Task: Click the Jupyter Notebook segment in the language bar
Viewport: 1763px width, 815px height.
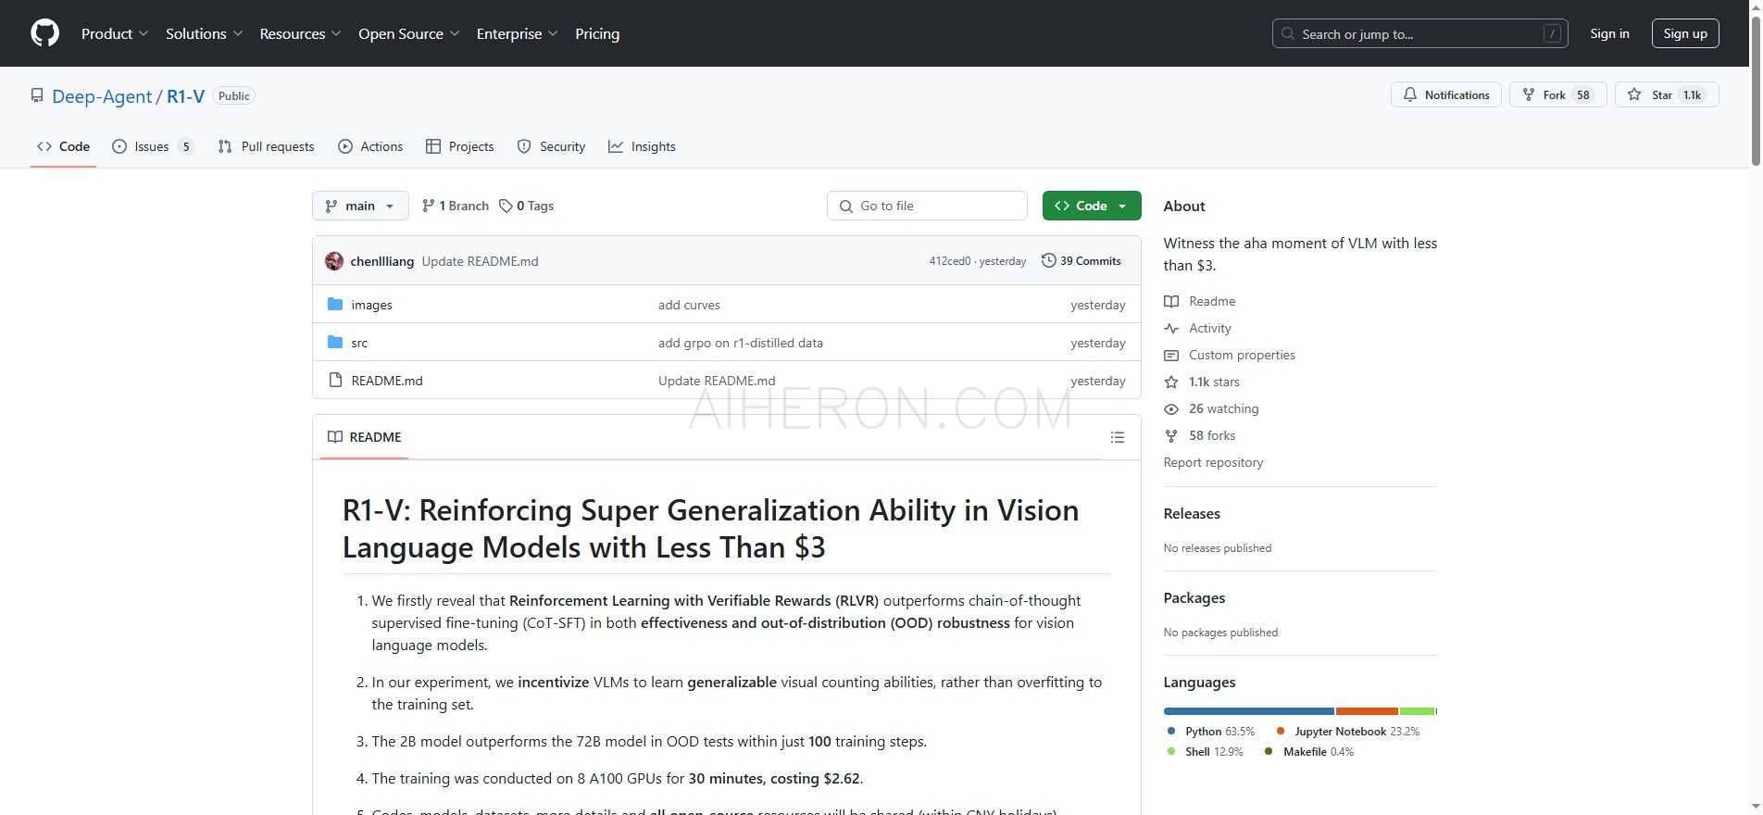Action: point(1367,711)
